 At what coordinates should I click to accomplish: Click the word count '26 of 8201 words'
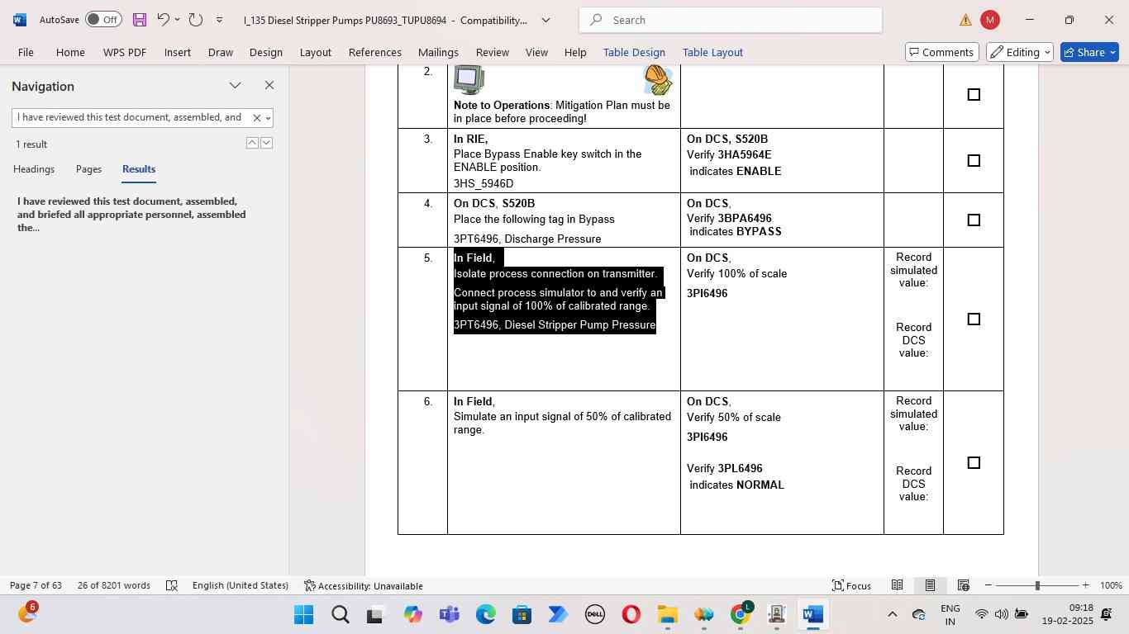(x=114, y=585)
